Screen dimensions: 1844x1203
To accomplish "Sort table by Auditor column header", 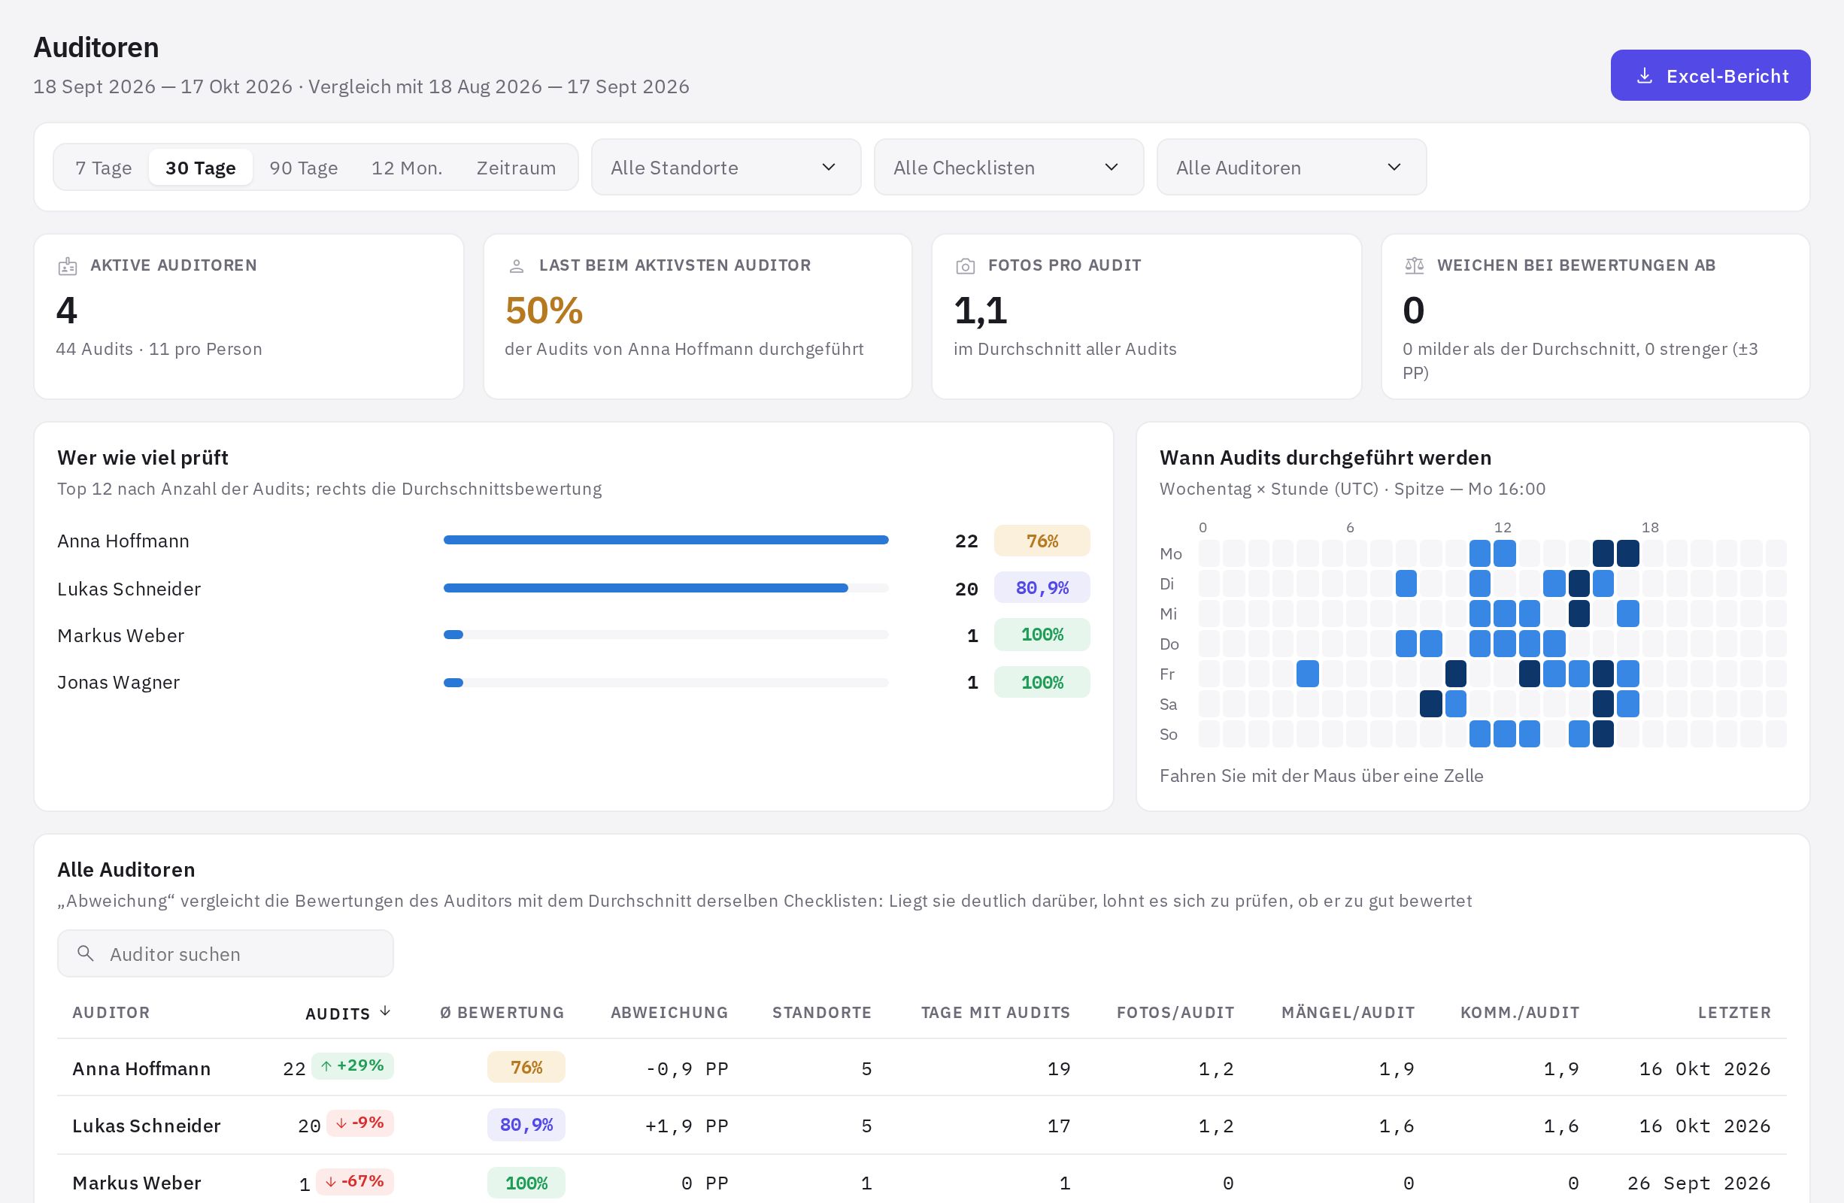I will [111, 1013].
